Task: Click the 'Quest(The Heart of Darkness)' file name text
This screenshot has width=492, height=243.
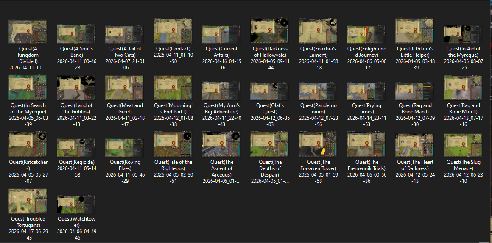Action: (x=414, y=165)
